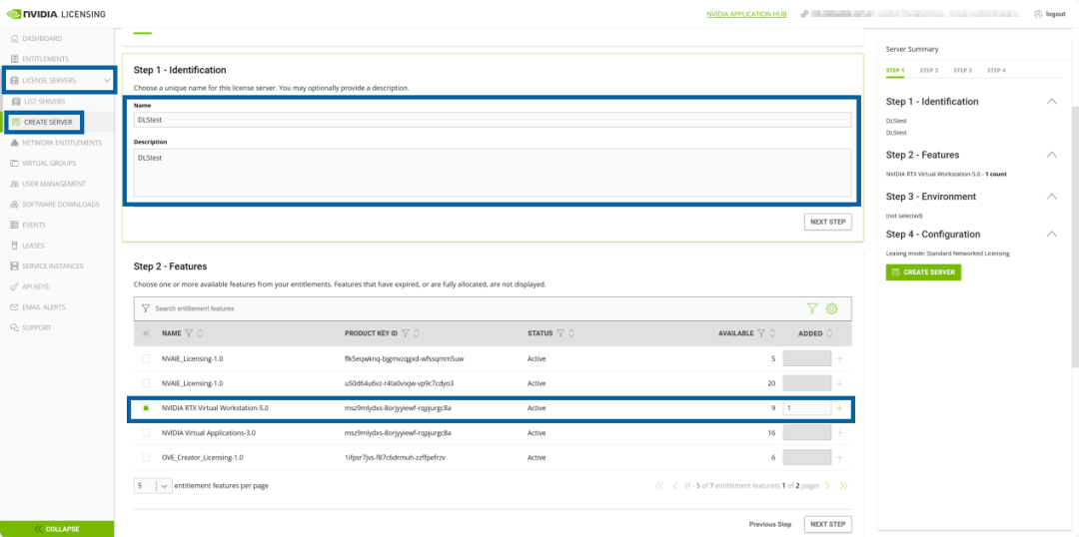Click Next Step under Step 2

(x=828, y=524)
